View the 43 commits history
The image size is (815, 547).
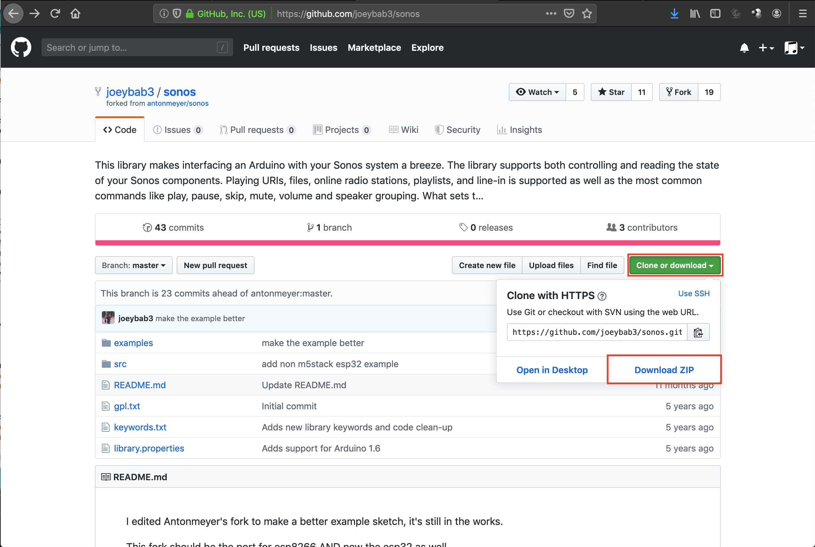pyautogui.click(x=173, y=227)
